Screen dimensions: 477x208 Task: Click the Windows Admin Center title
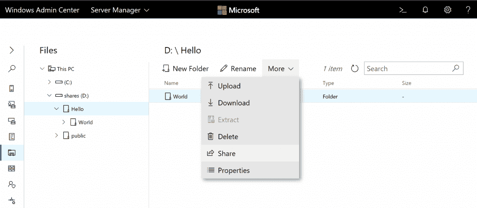[42, 10]
